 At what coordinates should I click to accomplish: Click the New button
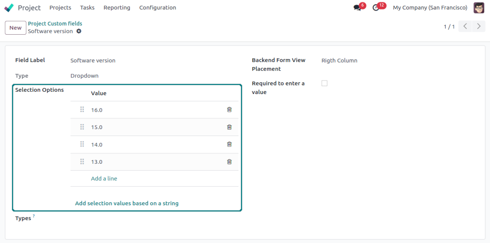click(15, 28)
